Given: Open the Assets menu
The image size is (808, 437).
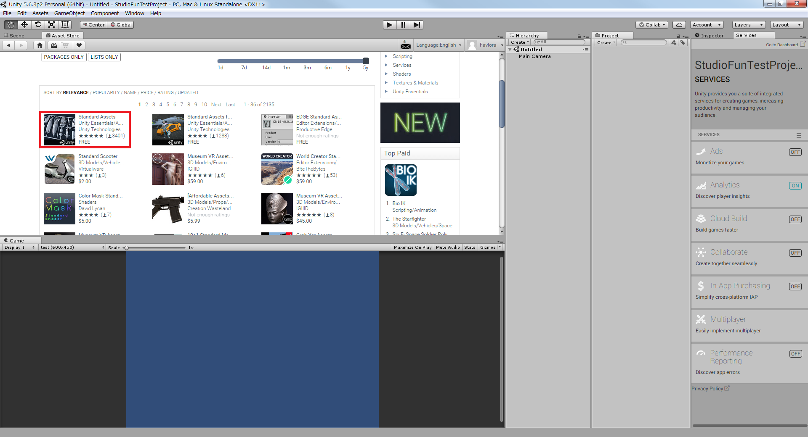Looking at the screenshot, I should click(40, 13).
